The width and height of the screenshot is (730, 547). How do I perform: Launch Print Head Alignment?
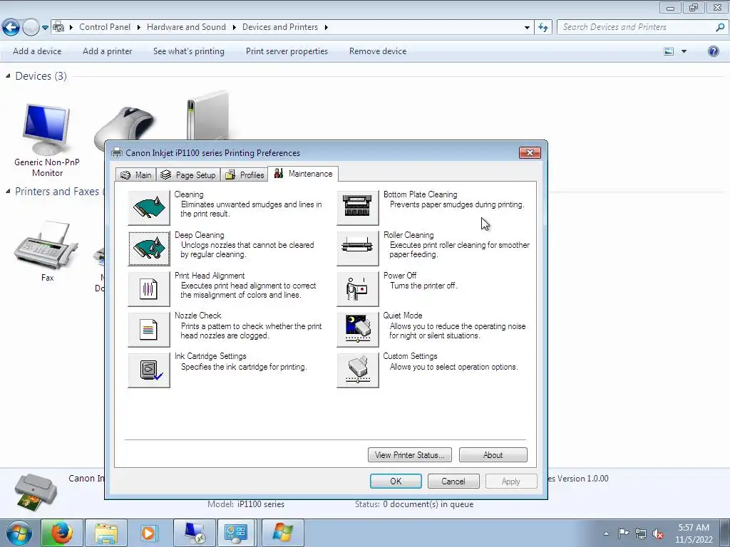click(x=149, y=289)
